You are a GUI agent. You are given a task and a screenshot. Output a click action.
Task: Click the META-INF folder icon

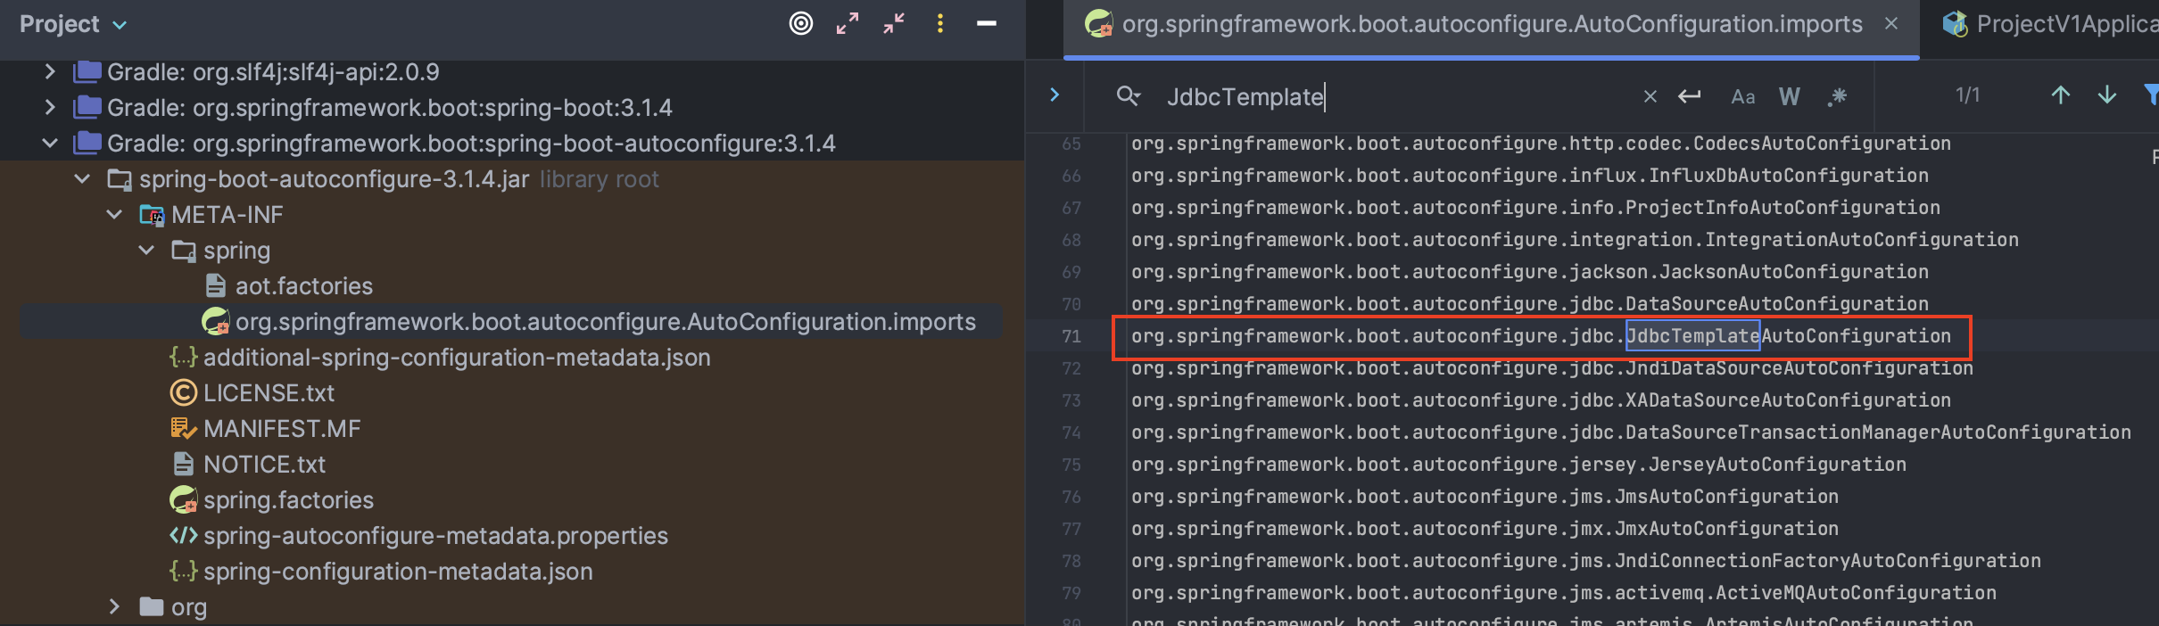tap(152, 215)
